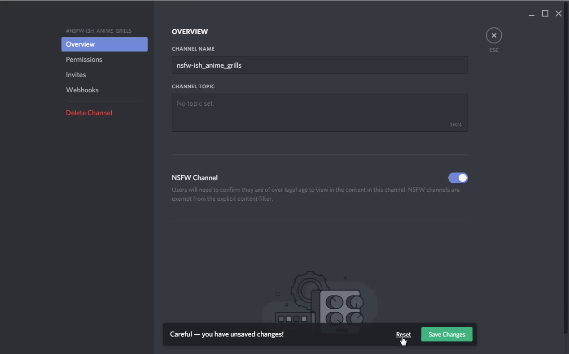Click the channel name text field

(320, 65)
